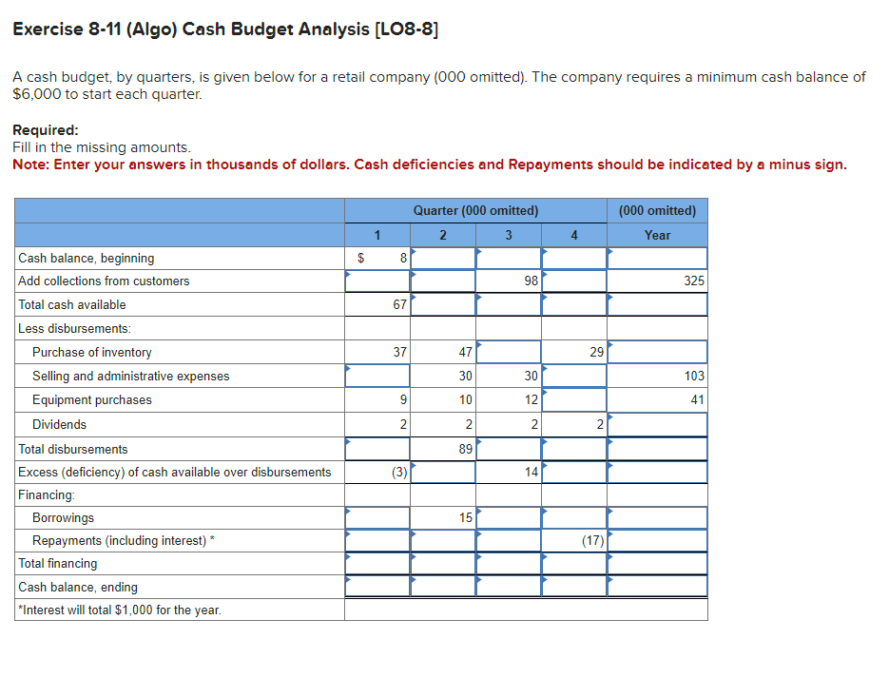Click the Quarter 2 purchase of inventory cell showing 47

point(442,351)
